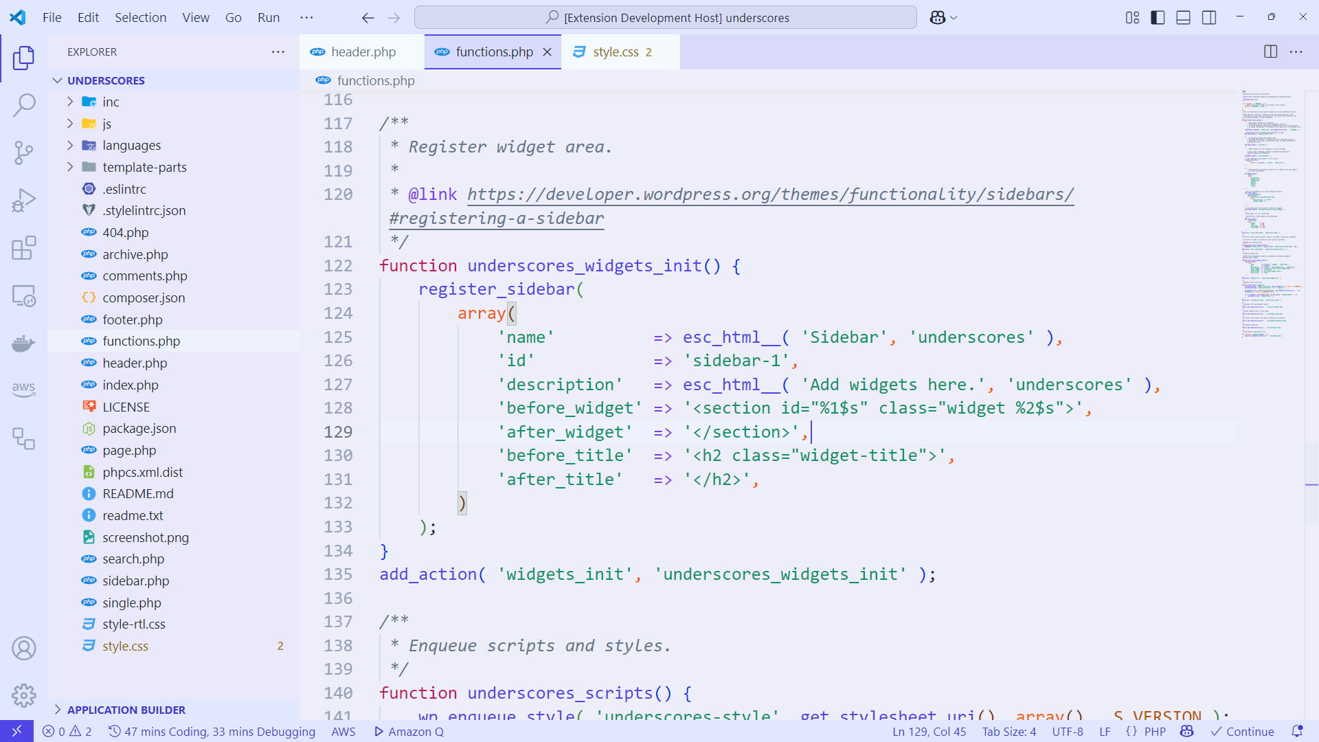Image resolution: width=1319 pixels, height=742 pixels.
Task: Click the PHP language mode button
Action: click(x=1154, y=732)
